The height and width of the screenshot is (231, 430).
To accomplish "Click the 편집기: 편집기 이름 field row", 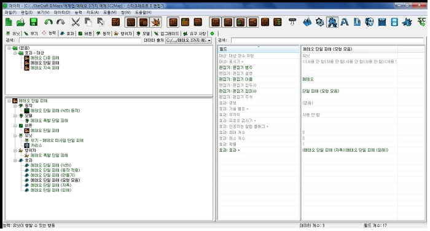I will (259, 79).
